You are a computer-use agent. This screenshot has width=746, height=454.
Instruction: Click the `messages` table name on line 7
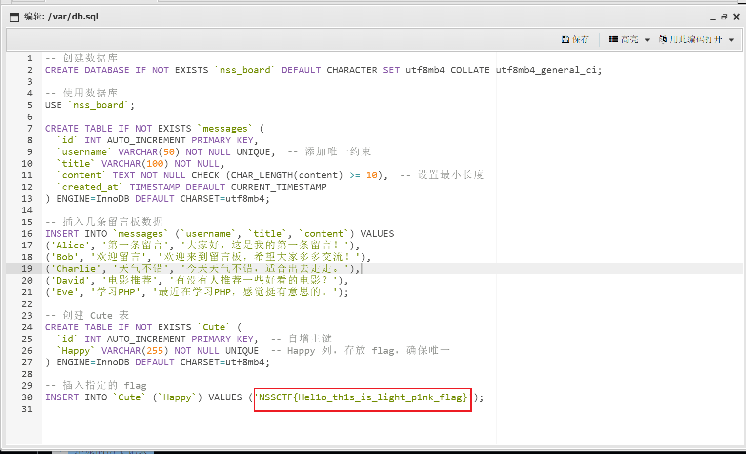coord(225,129)
